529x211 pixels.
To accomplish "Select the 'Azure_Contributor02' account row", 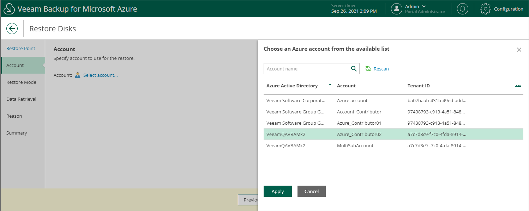I will (393, 134).
